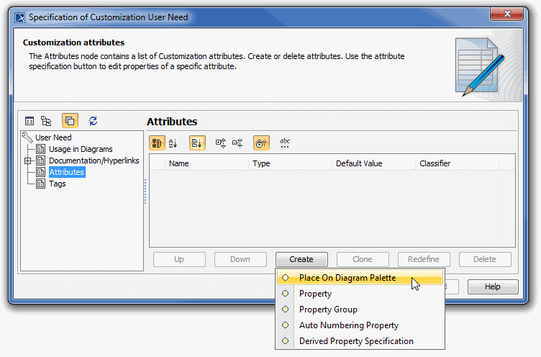The height and width of the screenshot is (357, 541).
Task: Sort attributes alphabetically with A-Z icon
Action: pyautogui.click(x=173, y=143)
